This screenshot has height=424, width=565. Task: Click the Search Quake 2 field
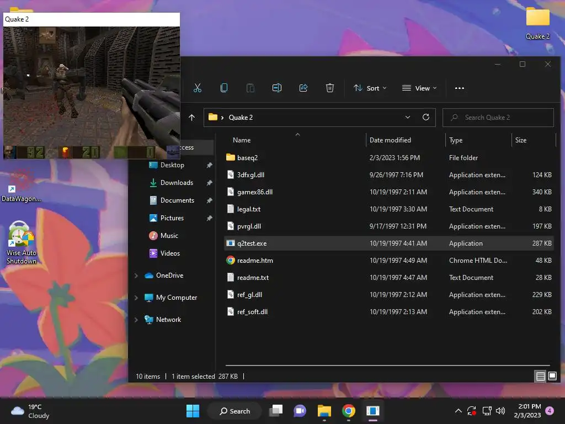(x=498, y=118)
